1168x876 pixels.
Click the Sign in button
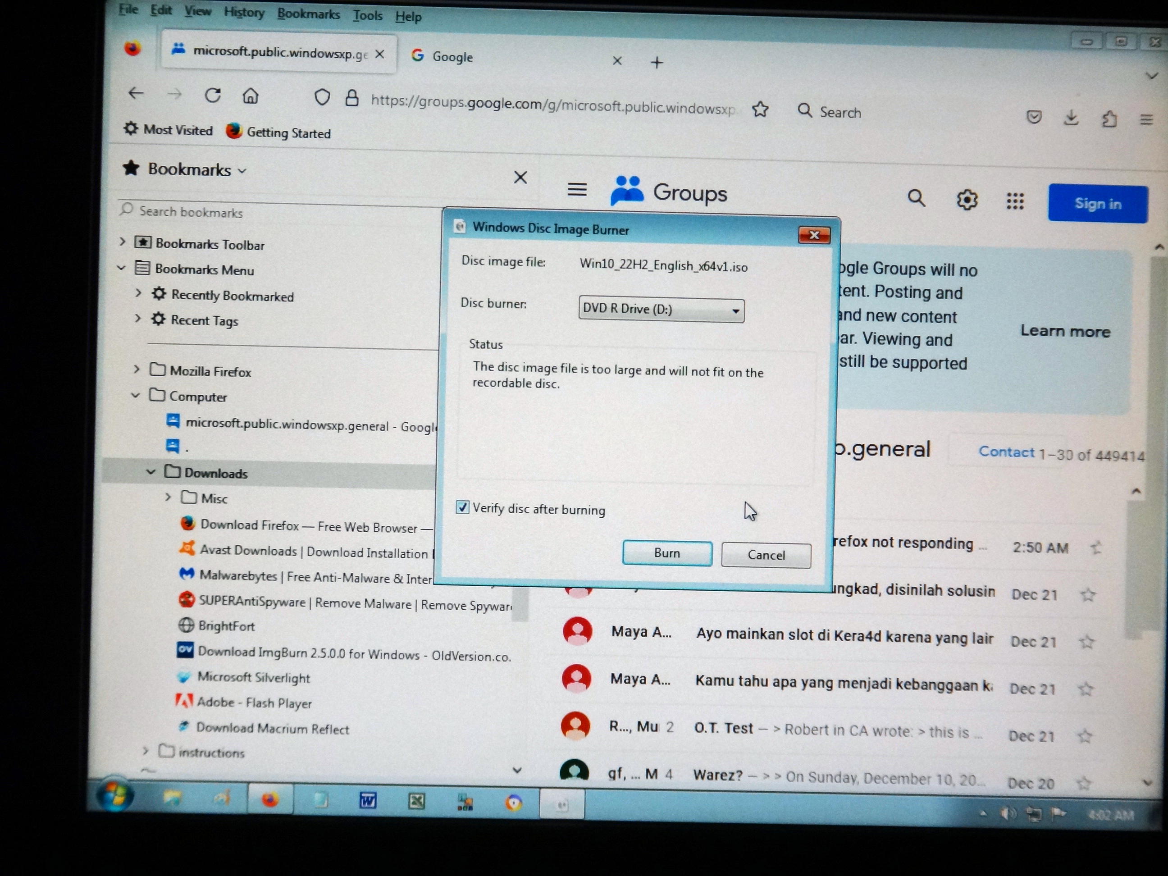pyautogui.click(x=1098, y=204)
